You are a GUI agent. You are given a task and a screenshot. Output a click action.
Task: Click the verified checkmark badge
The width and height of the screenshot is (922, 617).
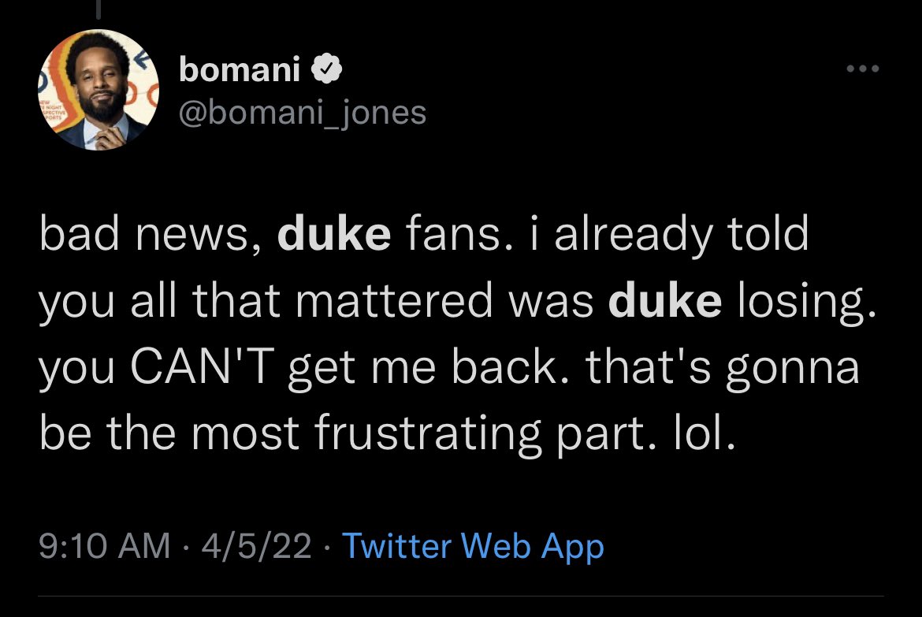(326, 69)
